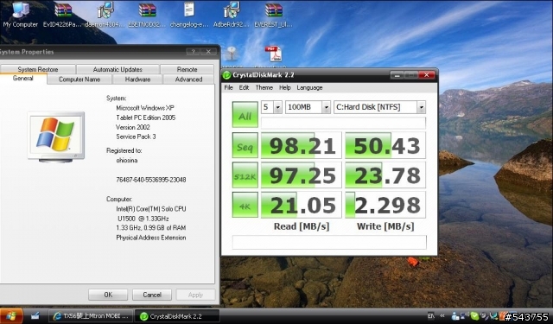
Task: Start the 512K random test button
Action: pos(245,175)
